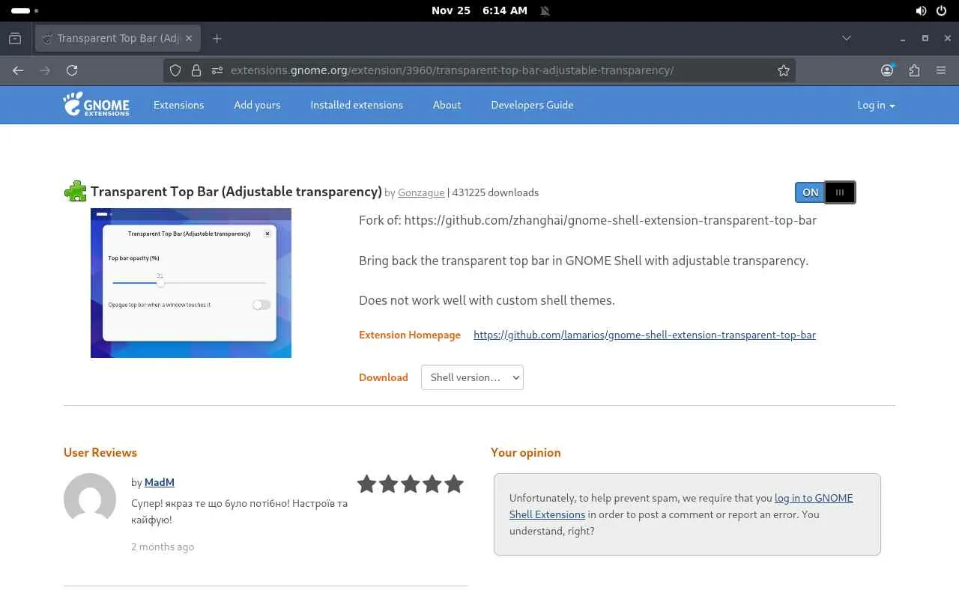
Task: Open the list all tabs dropdown
Action: (847, 38)
